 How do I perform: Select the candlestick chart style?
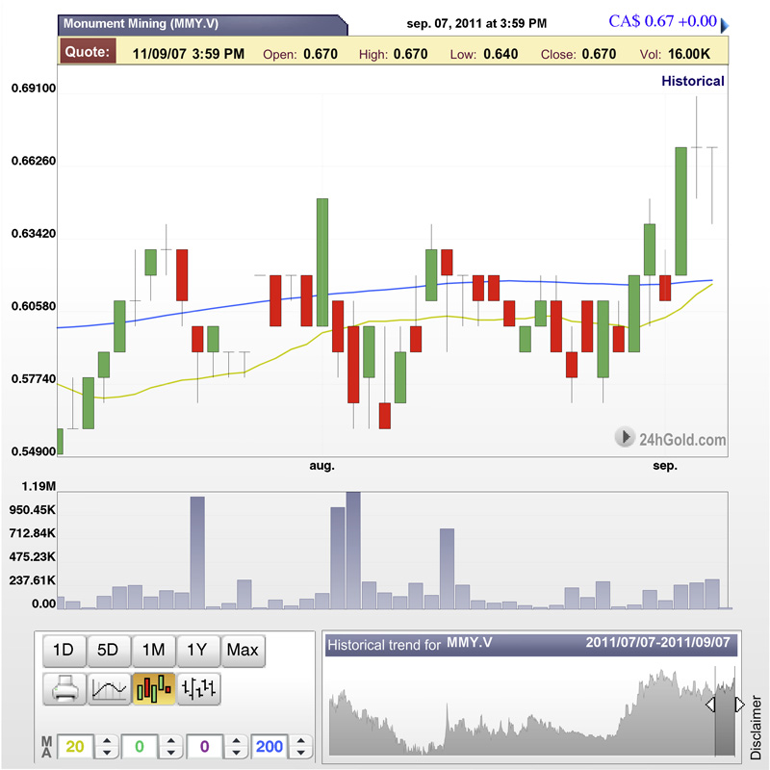[x=154, y=688]
